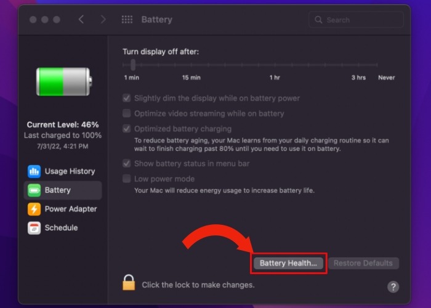Click the Usage History bar chart icon
The image size is (431, 308).
point(34,171)
